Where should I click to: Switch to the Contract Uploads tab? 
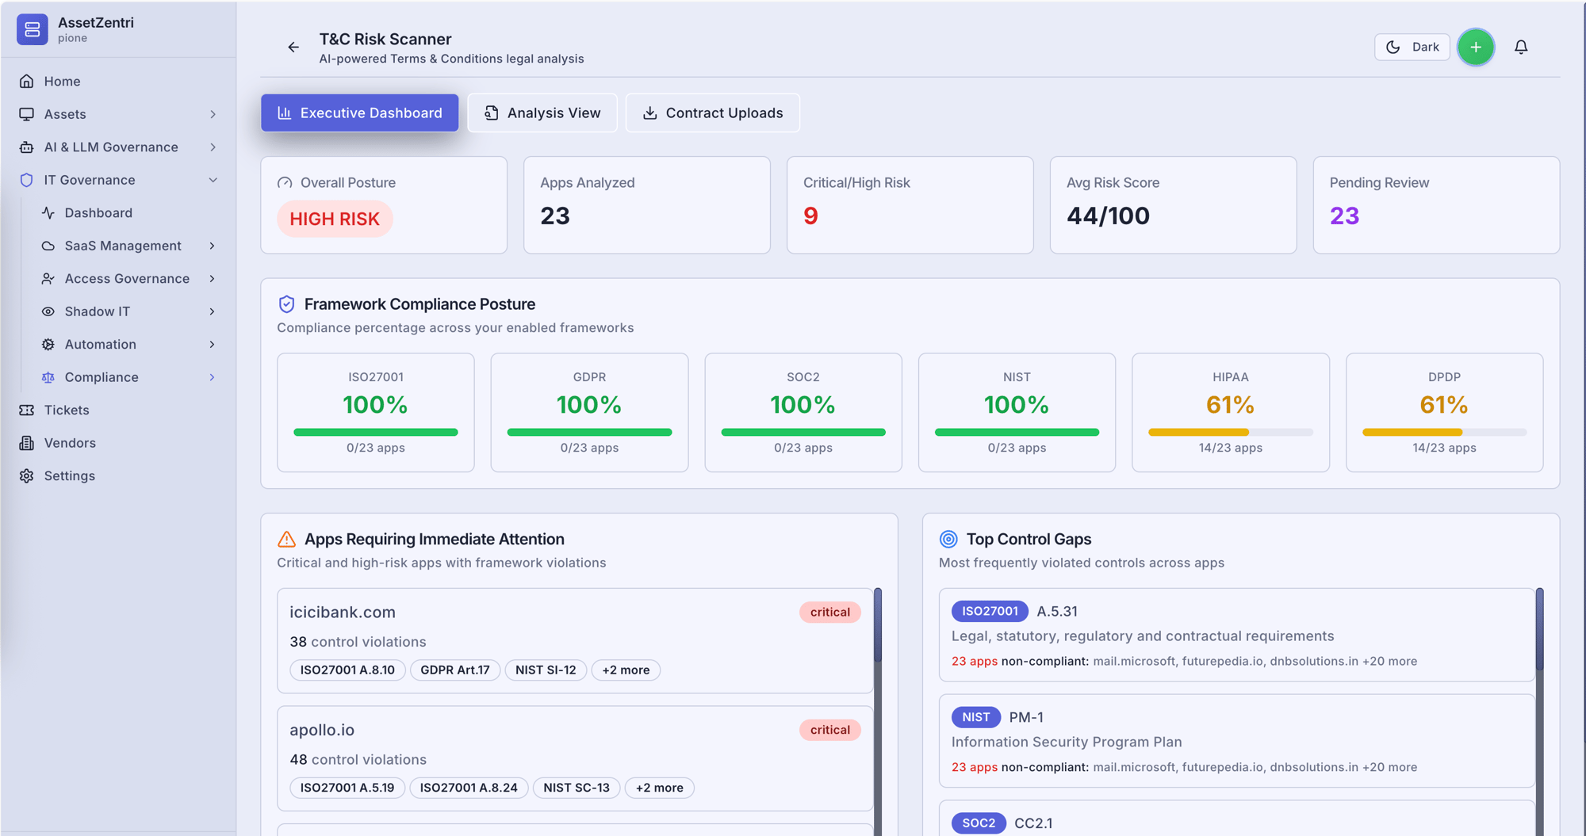coord(713,113)
